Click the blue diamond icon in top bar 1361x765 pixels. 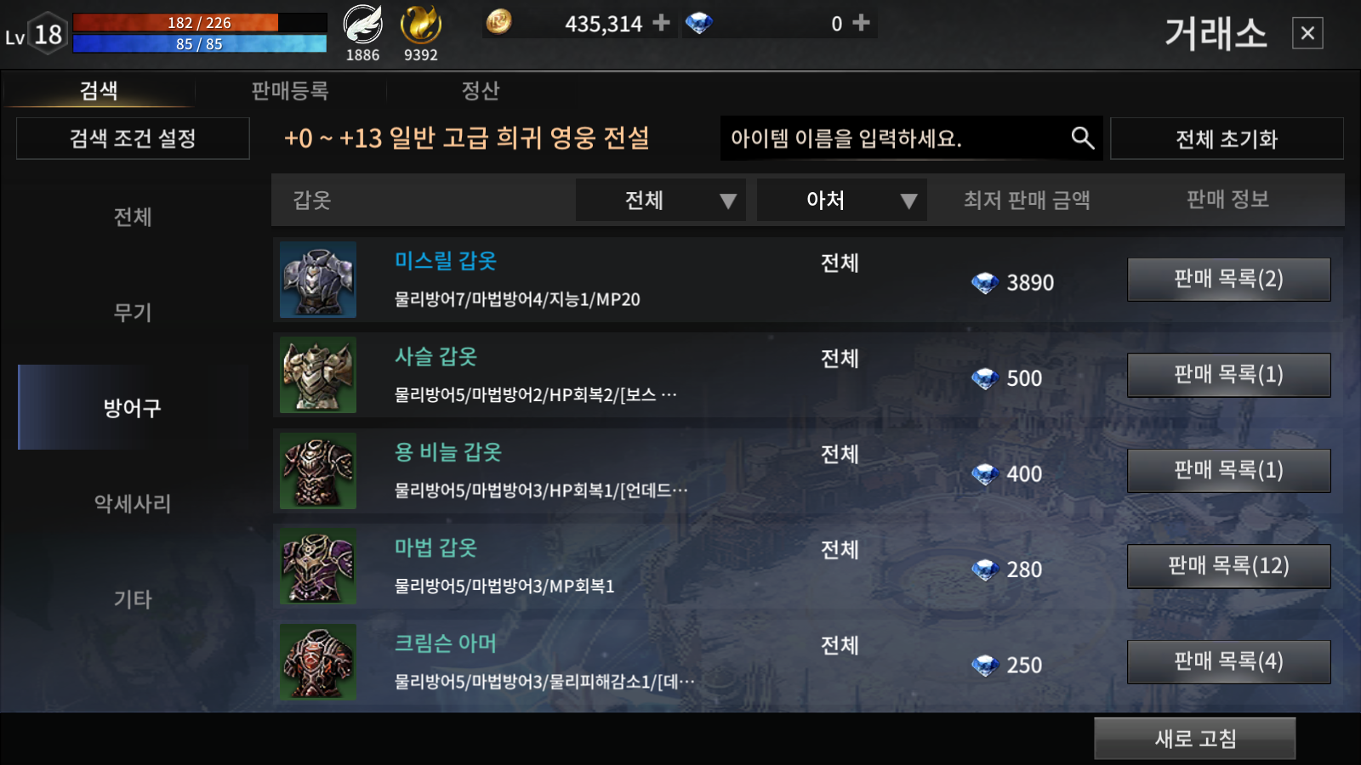[x=698, y=23]
